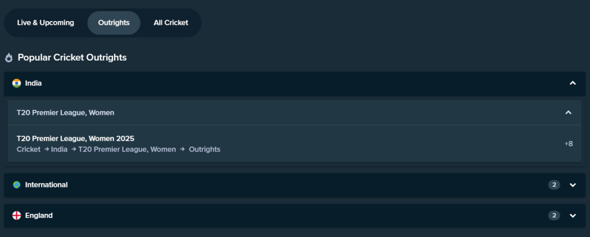Screen dimensions: 590x237
Task: Click the T20 Premier League, Women league header
Action: click(65, 112)
